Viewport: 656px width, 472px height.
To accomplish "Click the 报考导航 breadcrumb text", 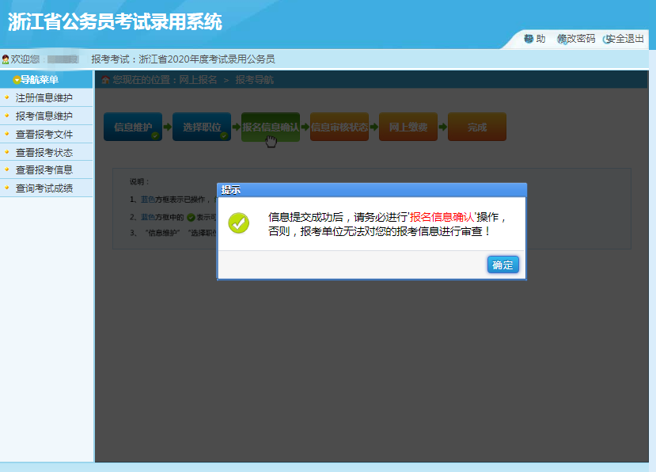I will pyautogui.click(x=254, y=79).
